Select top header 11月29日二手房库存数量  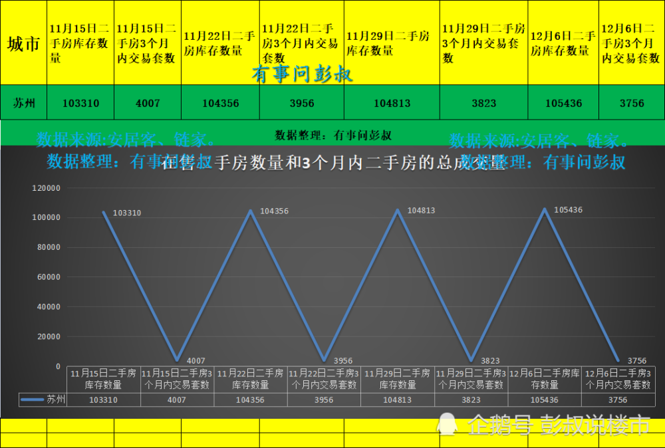[392, 43]
